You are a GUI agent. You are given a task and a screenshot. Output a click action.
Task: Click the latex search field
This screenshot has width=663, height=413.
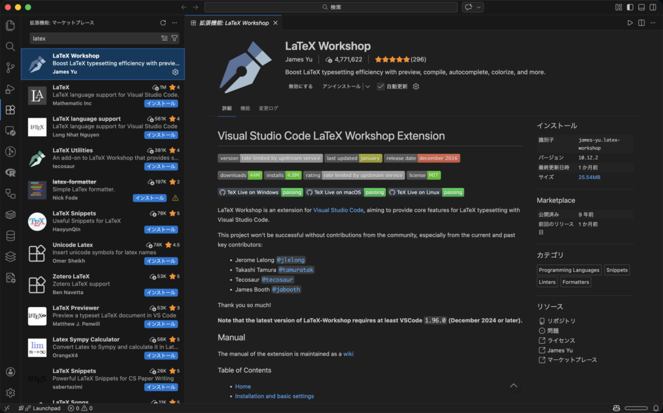tap(94, 38)
